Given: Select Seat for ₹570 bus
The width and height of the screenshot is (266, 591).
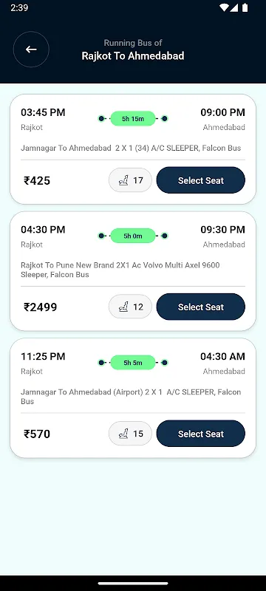Looking at the screenshot, I should [x=201, y=434].
